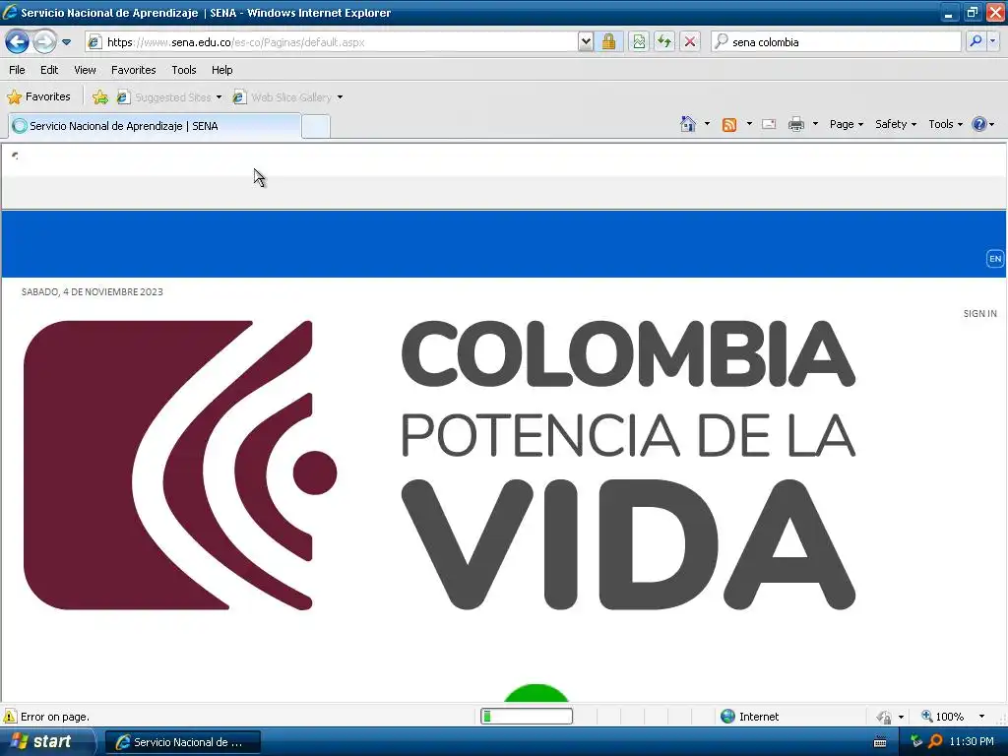Click the RSS feeds icon
This screenshot has width=1008, height=756.
coord(729,125)
